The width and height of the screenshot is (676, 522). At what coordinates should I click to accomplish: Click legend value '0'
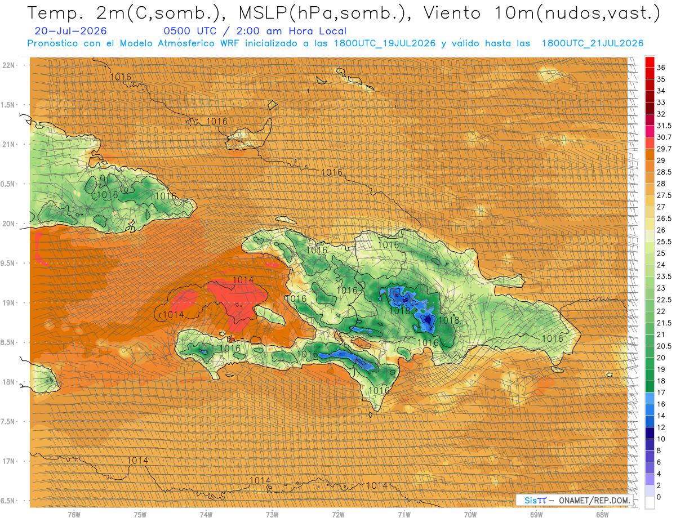(659, 497)
